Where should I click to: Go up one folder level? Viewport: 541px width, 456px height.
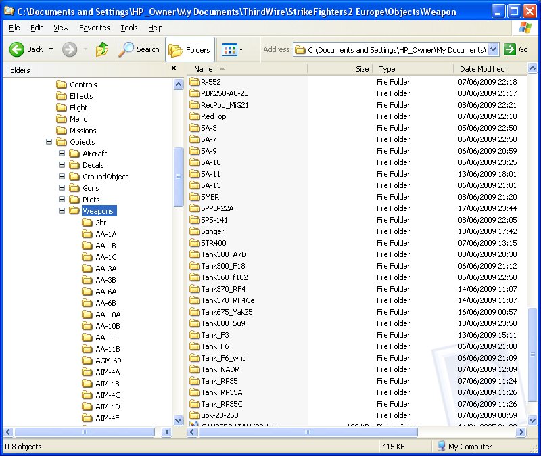102,49
